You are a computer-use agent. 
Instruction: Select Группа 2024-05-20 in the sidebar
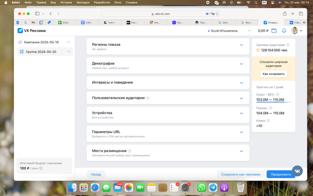(41, 52)
